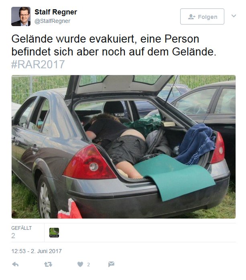Click the Folgen text label

[x=207, y=17]
